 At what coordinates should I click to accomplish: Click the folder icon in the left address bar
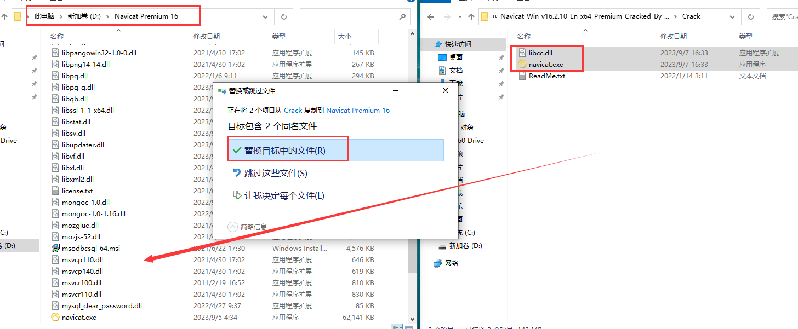point(18,16)
